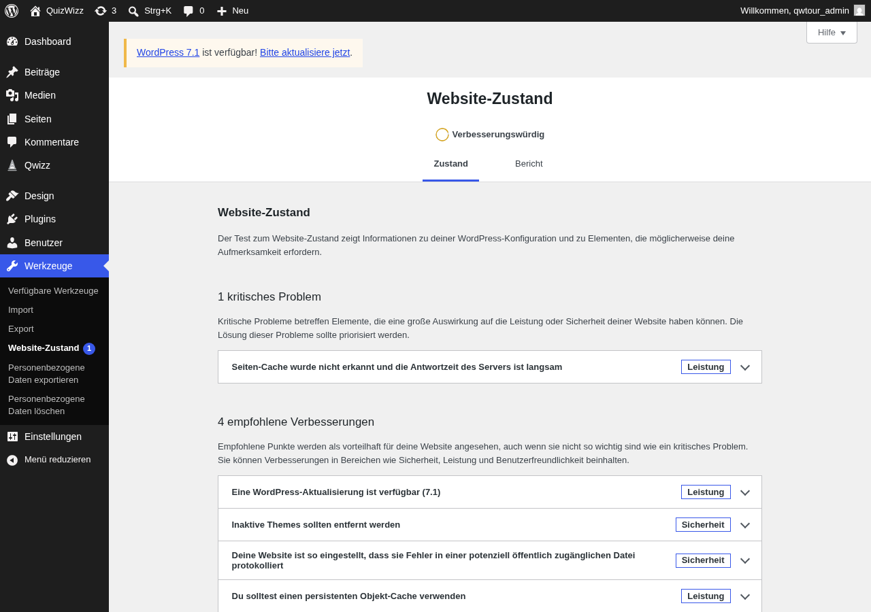
Task: Click the Sicherheit badge on Fehler protokolliert row
Action: (703, 560)
